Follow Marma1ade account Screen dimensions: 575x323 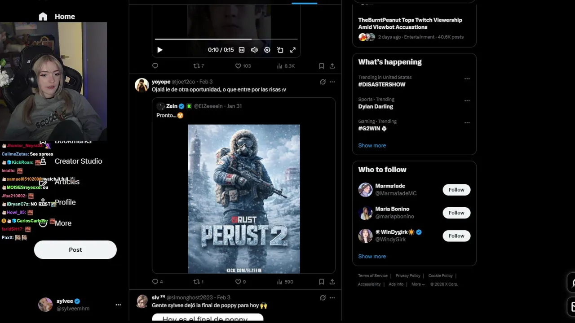click(x=456, y=190)
